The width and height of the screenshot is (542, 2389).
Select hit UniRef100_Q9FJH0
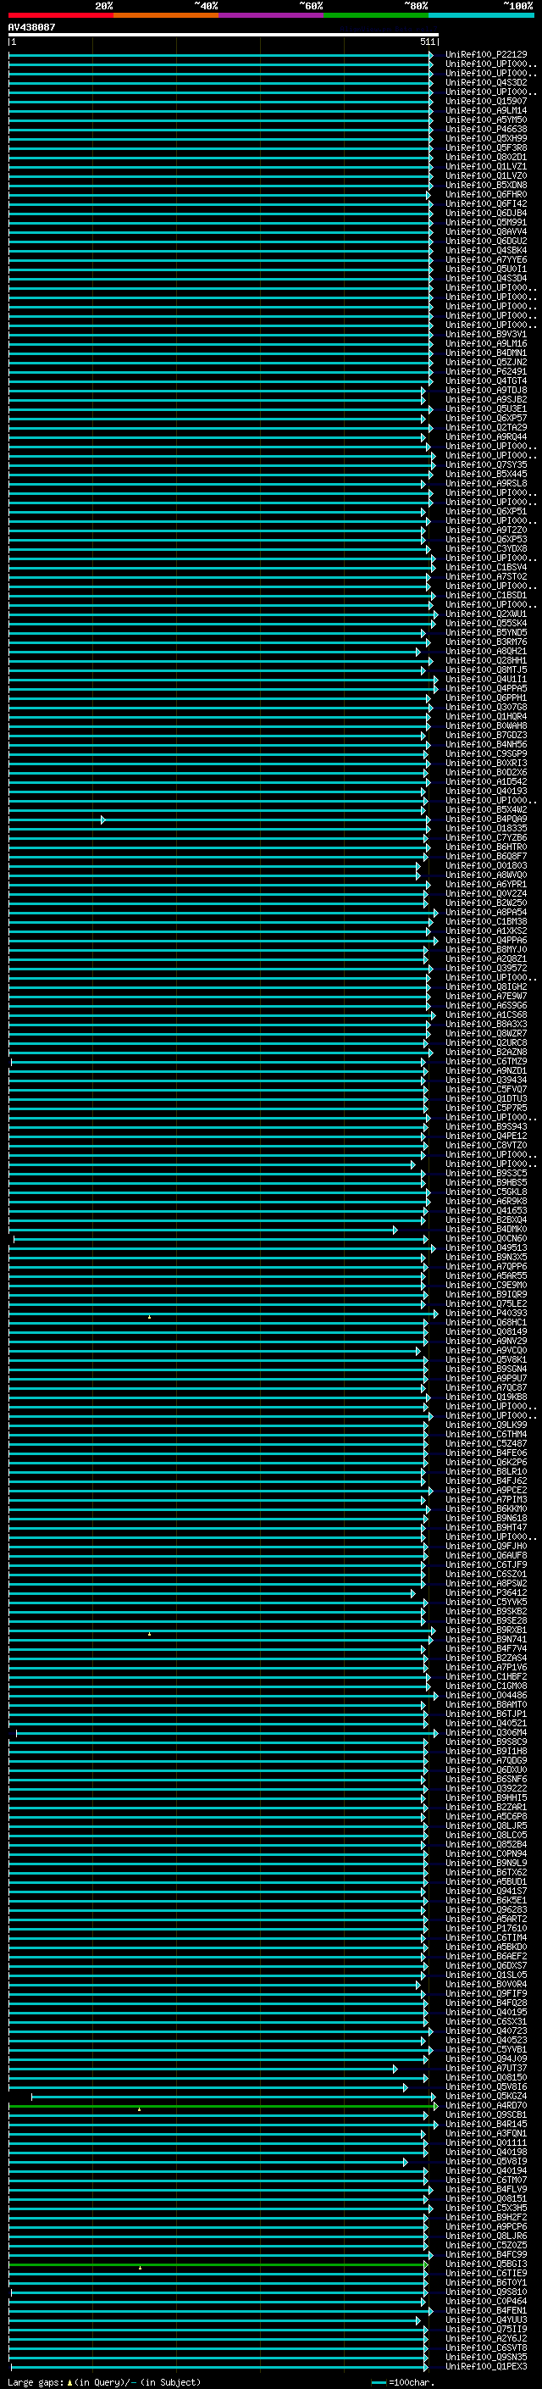(485, 1547)
